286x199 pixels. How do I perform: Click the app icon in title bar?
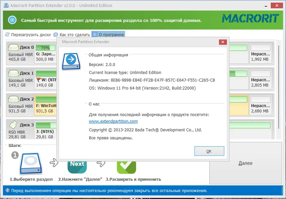click(x=6, y=5)
